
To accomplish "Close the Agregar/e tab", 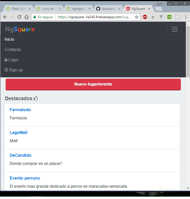I will pyautogui.click(x=90, y=9).
